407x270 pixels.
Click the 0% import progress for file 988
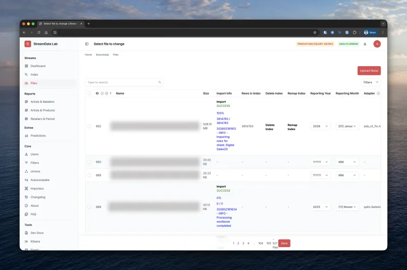pyautogui.click(x=219, y=198)
